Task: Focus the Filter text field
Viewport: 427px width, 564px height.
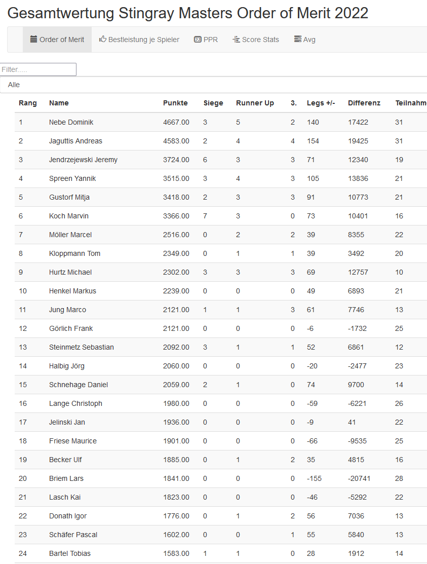Action: 38,69
